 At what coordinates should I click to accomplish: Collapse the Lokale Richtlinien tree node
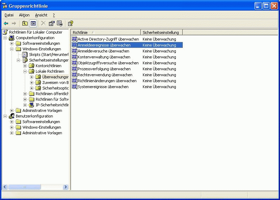[x=25, y=71]
